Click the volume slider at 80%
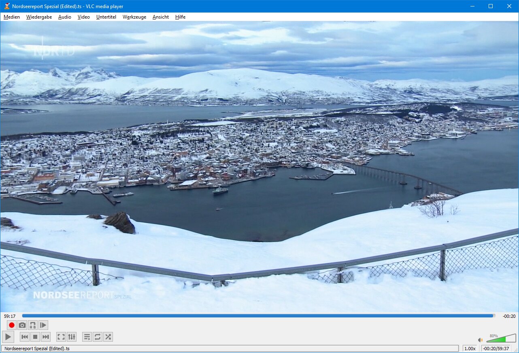The image size is (519, 353). (501, 339)
